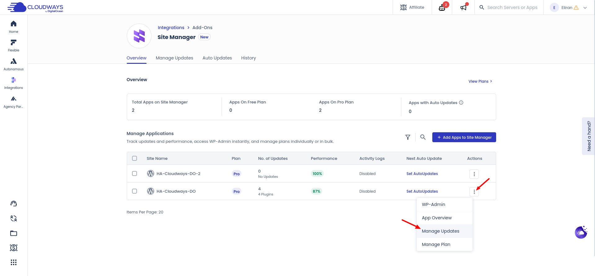Open the announcements megaphone icon

click(x=464, y=7)
